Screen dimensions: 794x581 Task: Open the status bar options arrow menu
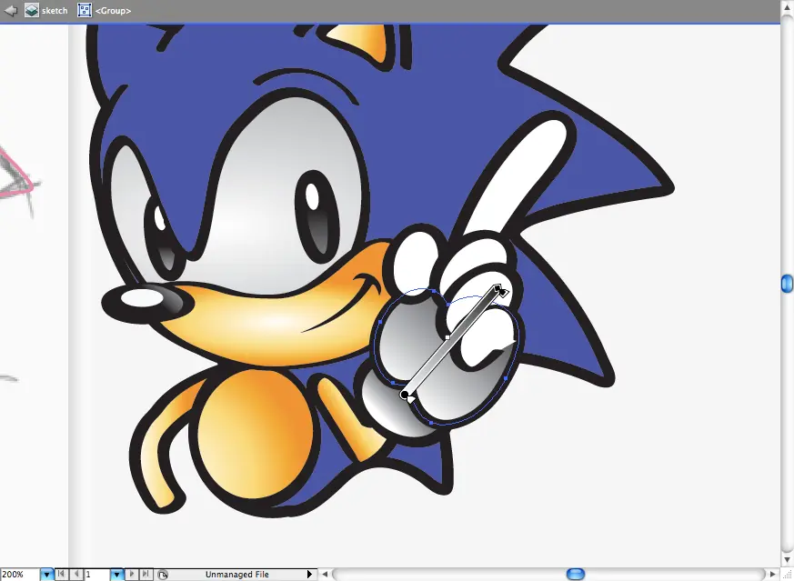point(309,575)
